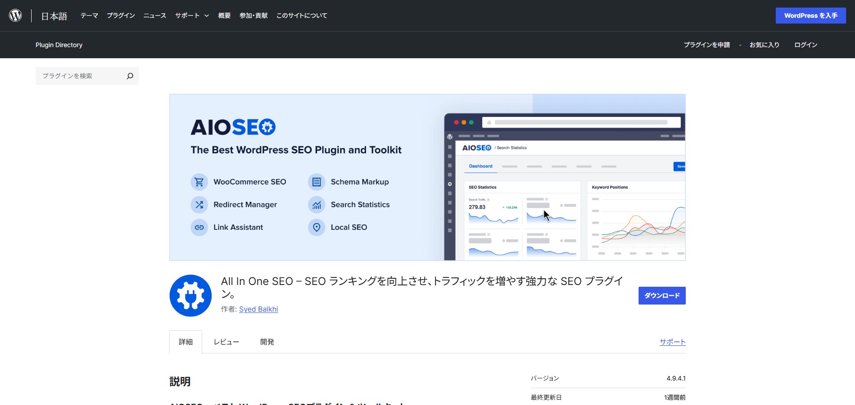Click the Search Statistics chart icon
The image size is (855, 405).
317,205
